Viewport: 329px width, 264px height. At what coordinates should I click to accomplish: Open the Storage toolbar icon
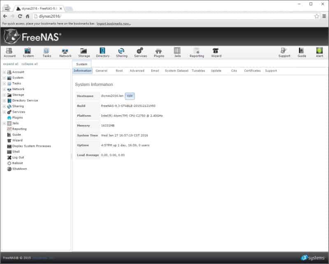coord(84,53)
